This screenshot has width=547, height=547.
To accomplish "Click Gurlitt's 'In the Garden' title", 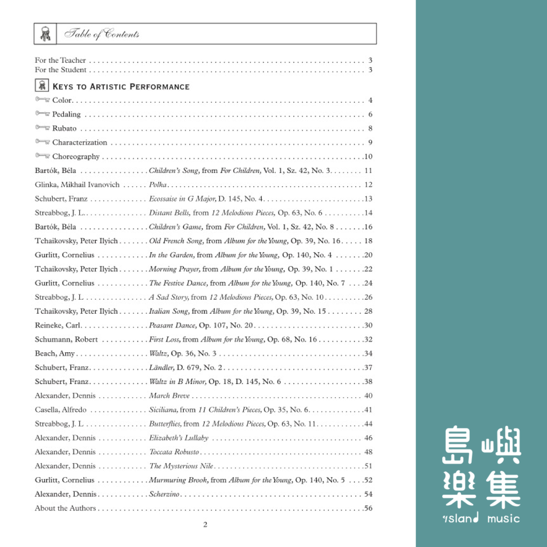I will click(x=172, y=255).
